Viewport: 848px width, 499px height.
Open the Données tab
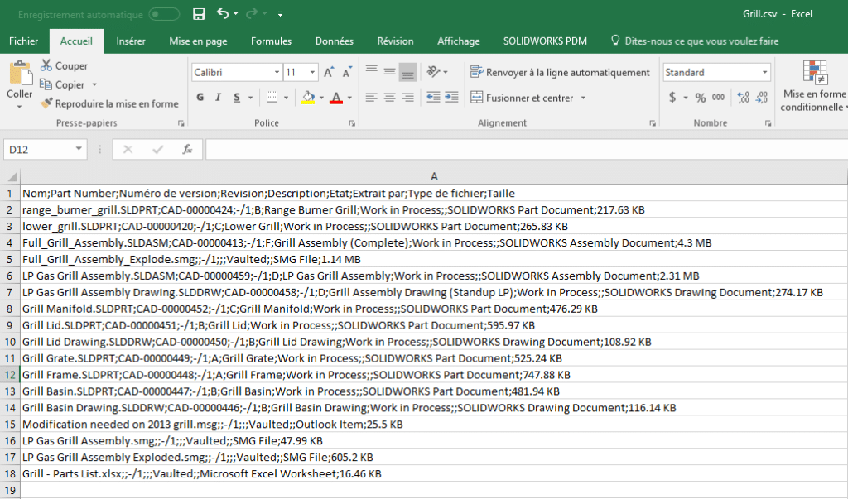[335, 41]
